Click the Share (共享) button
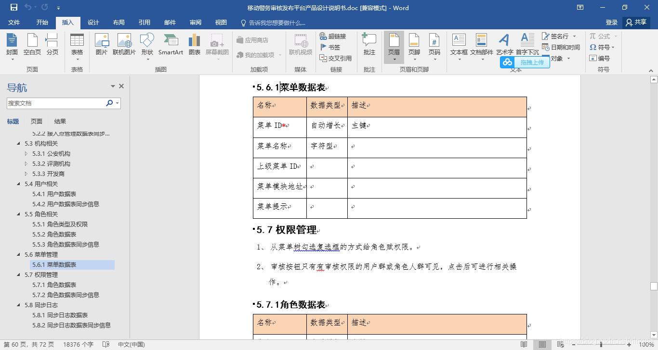This screenshot has width=658, height=350. [636, 23]
